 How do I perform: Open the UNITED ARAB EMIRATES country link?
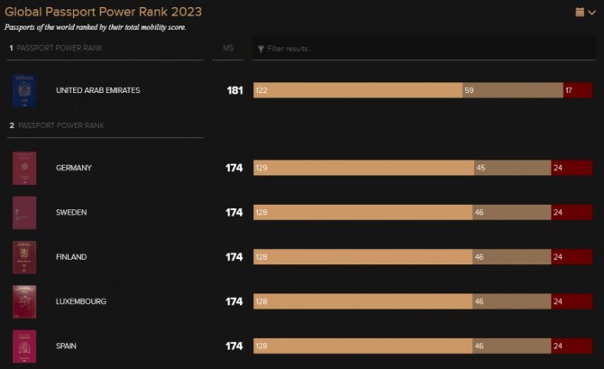pos(98,90)
